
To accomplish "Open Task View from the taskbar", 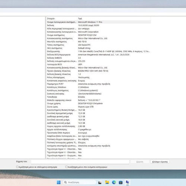I will pos(100,182).
